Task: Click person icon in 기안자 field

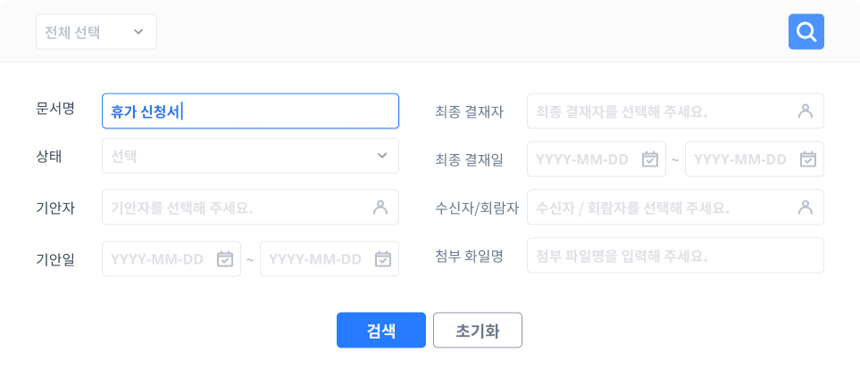Action: coord(380,208)
